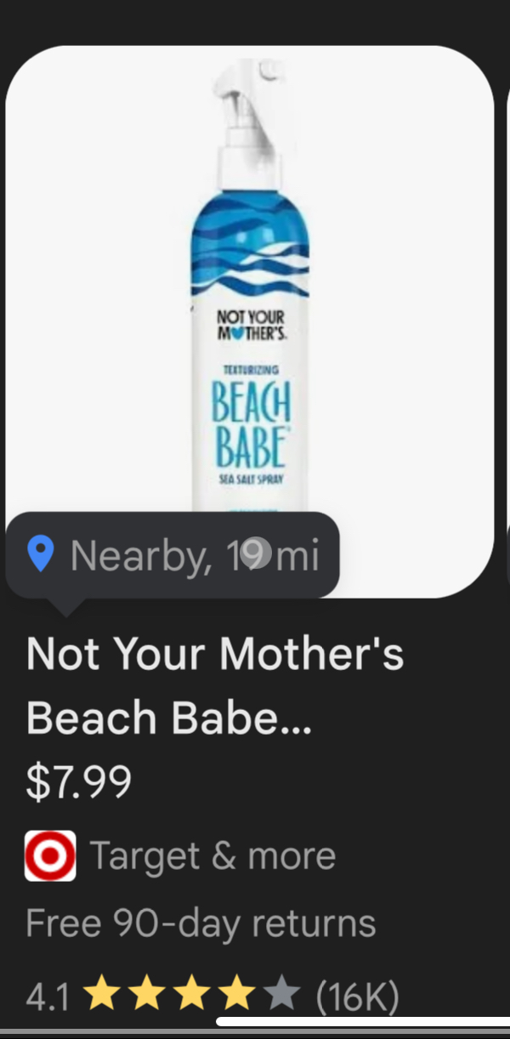Click the "Nearby, 19 mi" badge
This screenshot has height=1039, width=510.
coord(173,555)
